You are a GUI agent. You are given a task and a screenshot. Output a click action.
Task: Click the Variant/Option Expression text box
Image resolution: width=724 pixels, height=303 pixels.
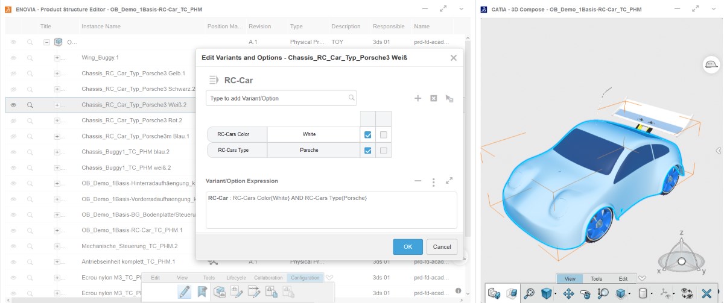click(x=331, y=210)
